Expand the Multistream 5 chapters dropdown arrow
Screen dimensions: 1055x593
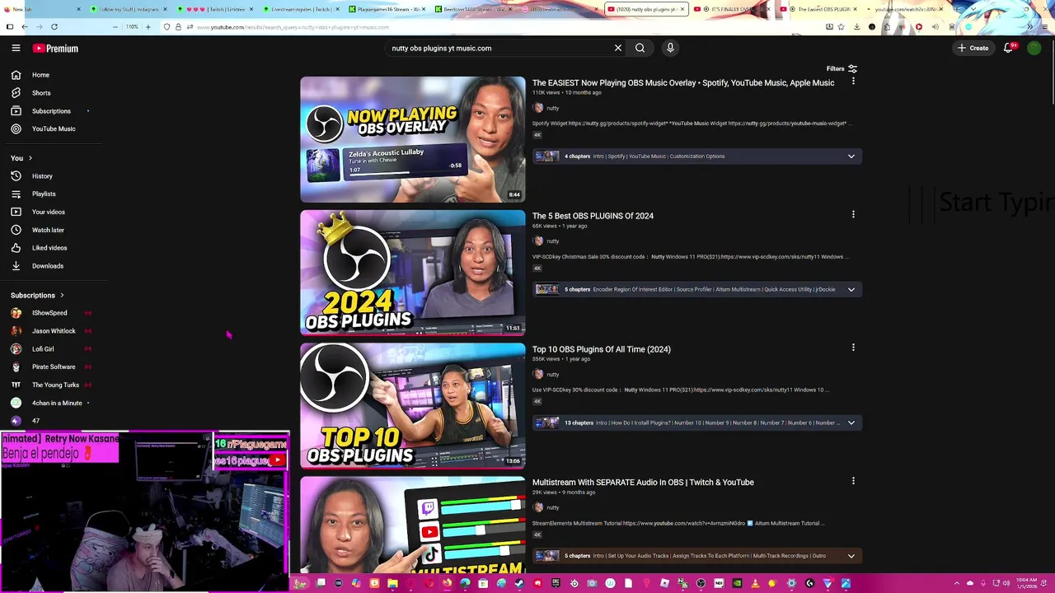pyautogui.click(x=851, y=556)
